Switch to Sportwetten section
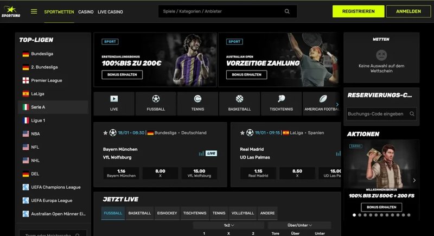434x236 pixels. tap(59, 12)
